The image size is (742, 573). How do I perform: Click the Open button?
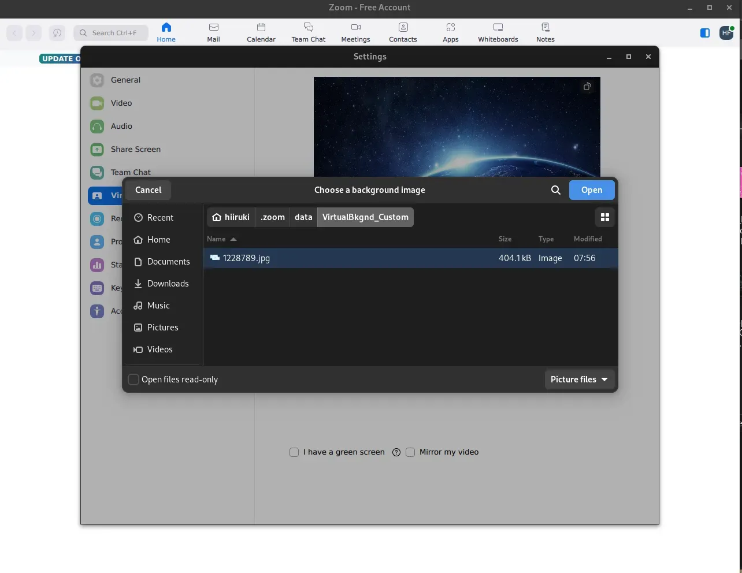click(592, 190)
